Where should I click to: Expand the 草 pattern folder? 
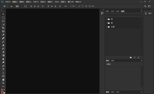pyautogui.click(x=106, y=23)
